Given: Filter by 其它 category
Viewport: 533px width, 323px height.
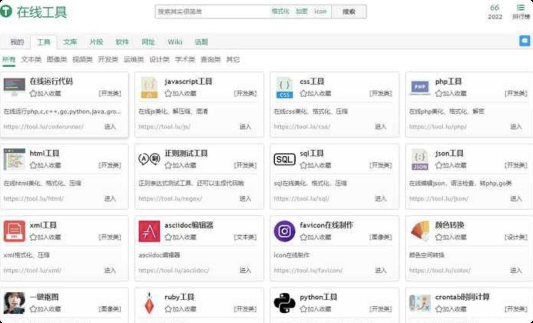Looking at the screenshot, I should point(233,60).
